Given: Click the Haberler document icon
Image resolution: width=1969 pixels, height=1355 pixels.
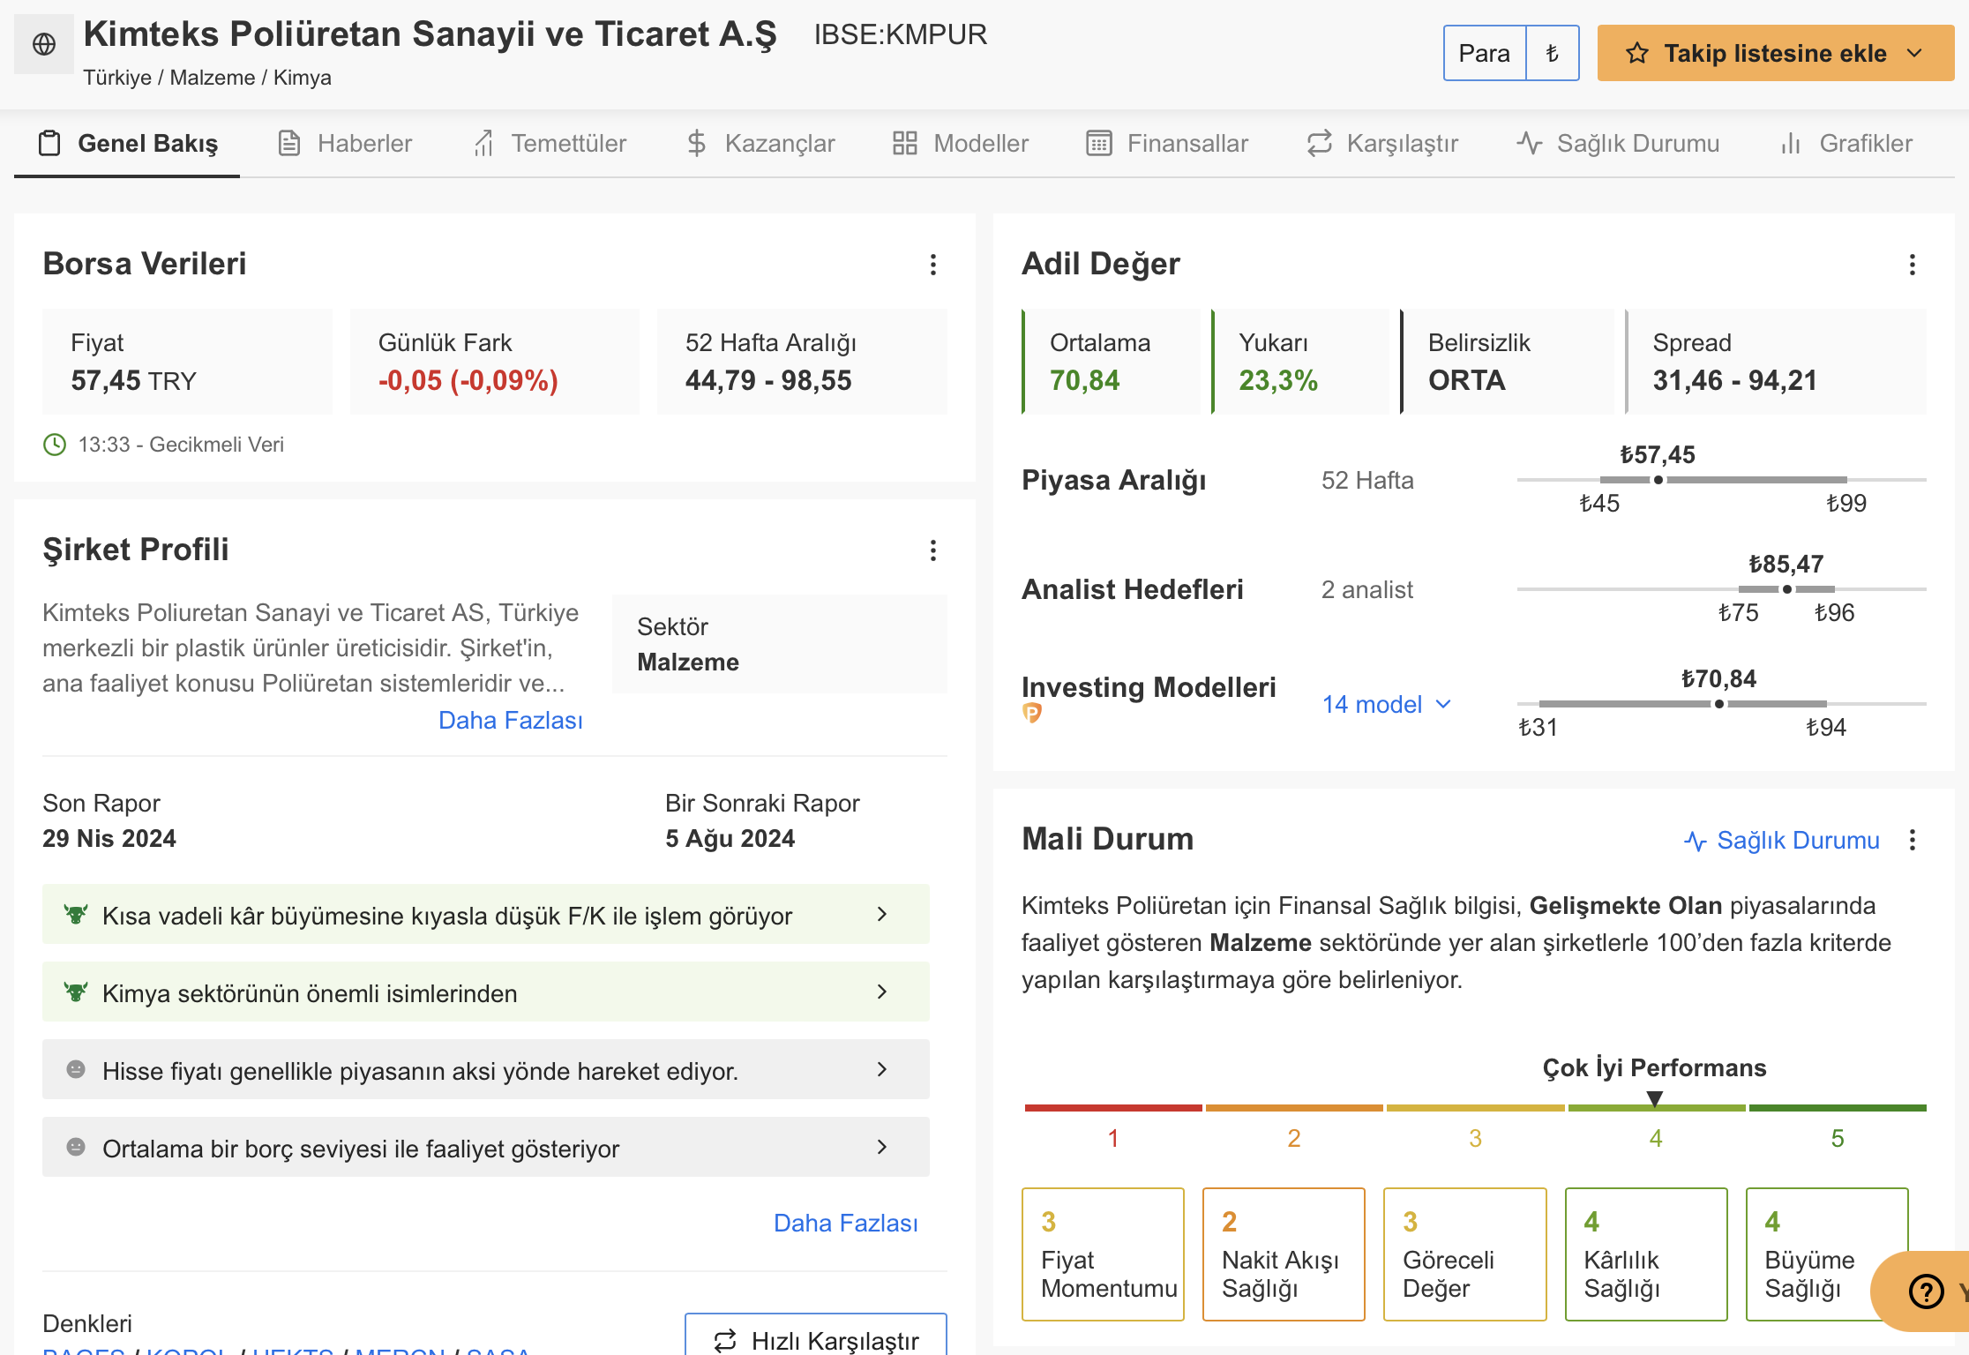Looking at the screenshot, I should point(289,143).
